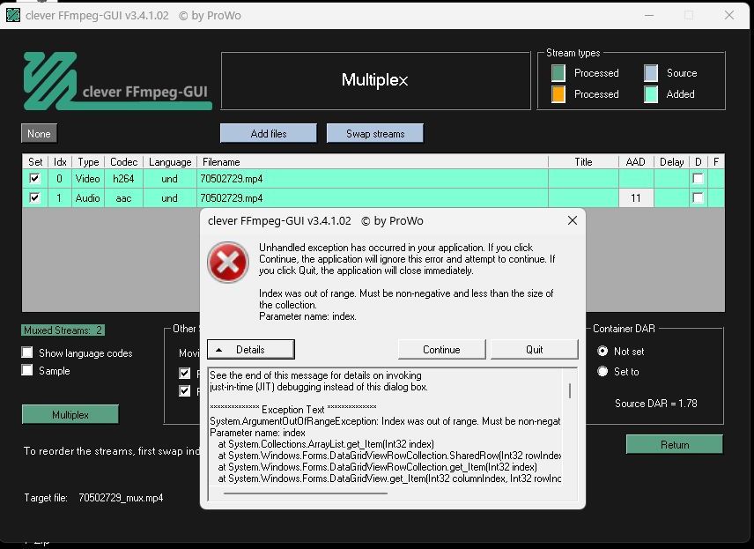This screenshot has width=754, height=549.
Task: Select the Audio type cell
Action: 88,197
